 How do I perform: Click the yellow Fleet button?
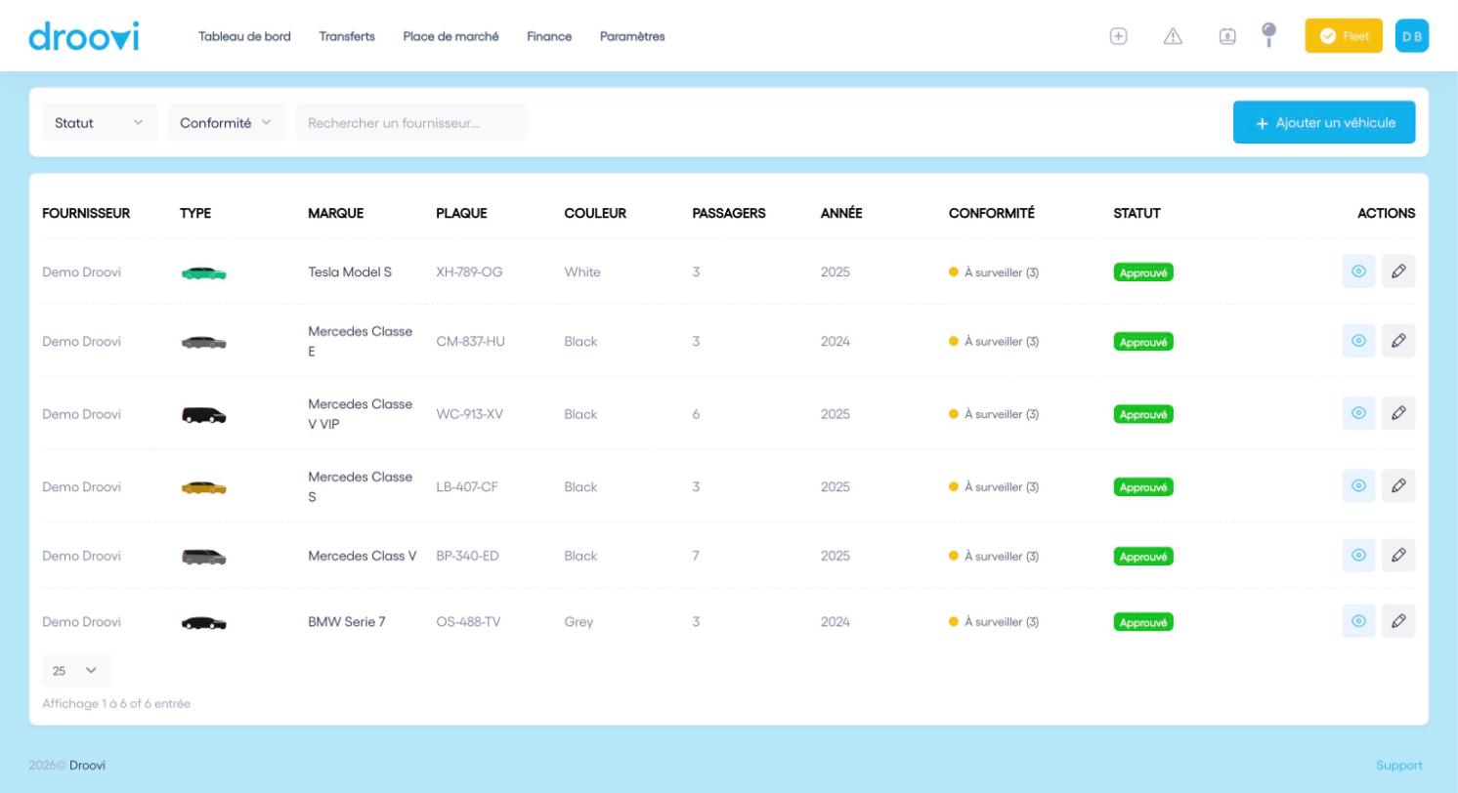[1344, 36]
